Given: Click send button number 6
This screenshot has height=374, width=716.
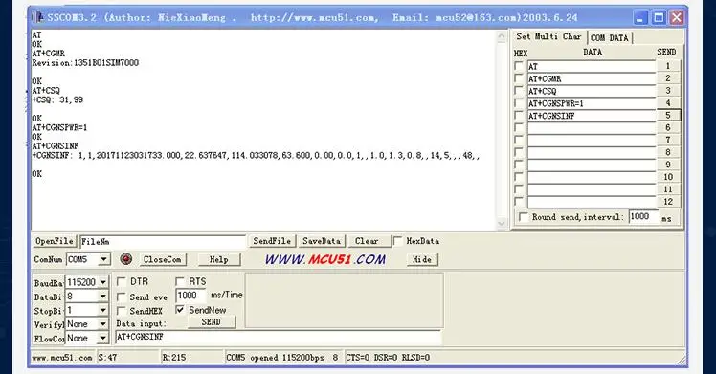Looking at the screenshot, I should 667,127.
